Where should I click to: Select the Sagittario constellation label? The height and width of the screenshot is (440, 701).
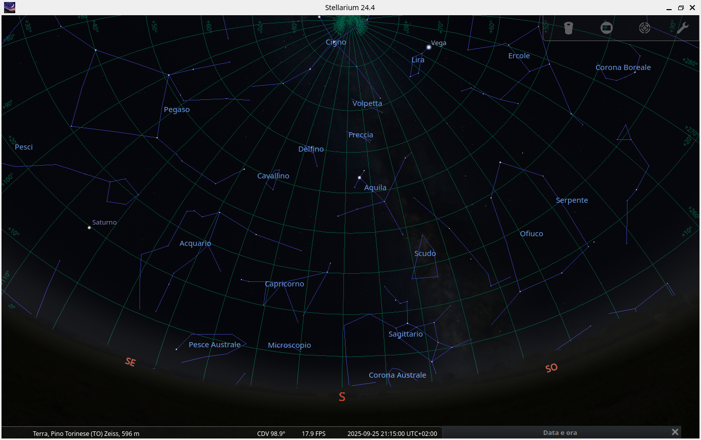click(405, 334)
